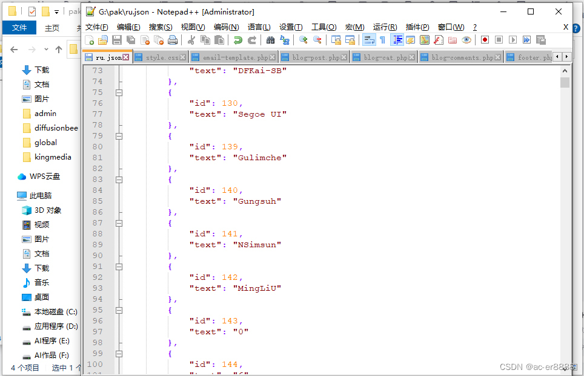
Task: Select the diffusionbee folder in Explorer
Action: [x=51, y=128]
